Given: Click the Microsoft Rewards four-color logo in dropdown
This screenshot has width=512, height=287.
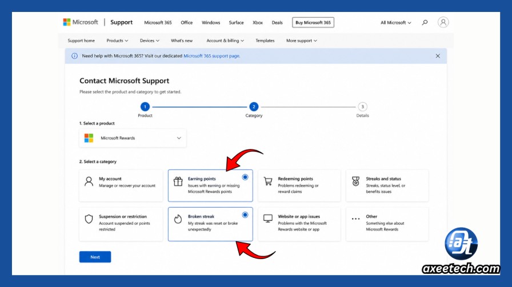Looking at the screenshot, I should click(x=89, y=138).
